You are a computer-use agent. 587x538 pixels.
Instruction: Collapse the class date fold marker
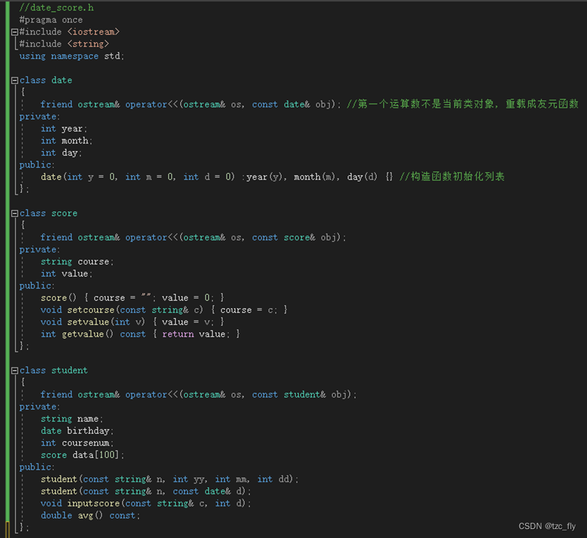14,81
